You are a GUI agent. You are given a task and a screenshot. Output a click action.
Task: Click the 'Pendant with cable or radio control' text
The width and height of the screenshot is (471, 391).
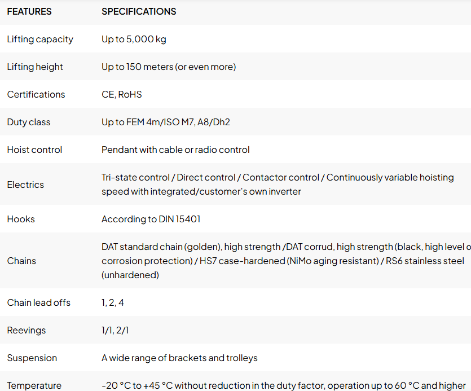175,150
